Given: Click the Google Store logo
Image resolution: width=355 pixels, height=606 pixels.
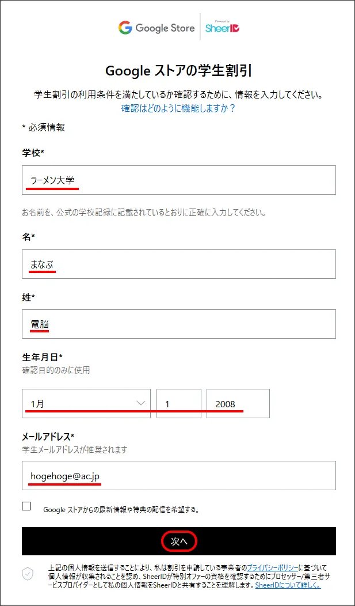Looking at the screenshot, I should coord(156,28).
